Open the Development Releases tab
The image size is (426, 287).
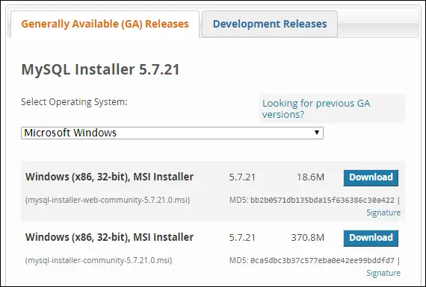pos(270,24)
